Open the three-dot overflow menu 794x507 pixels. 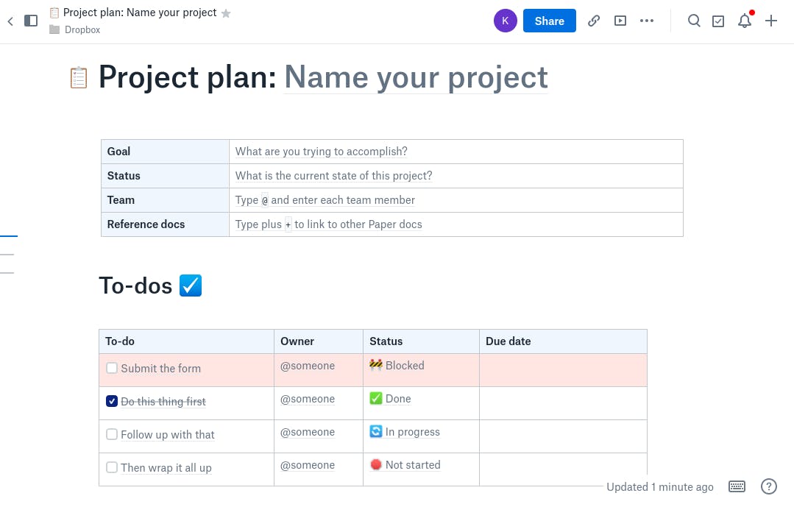click(647, 21)
